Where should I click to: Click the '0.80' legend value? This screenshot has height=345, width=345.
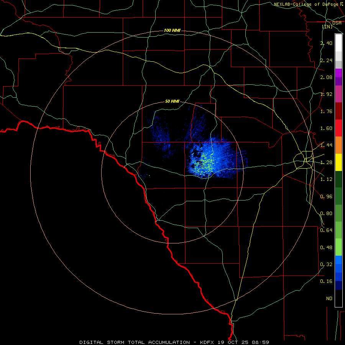326,214
